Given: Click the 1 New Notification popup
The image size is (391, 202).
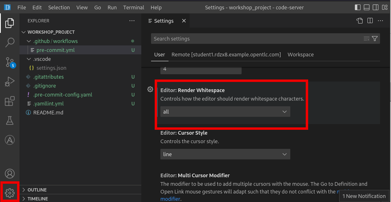Looking at the screenshot, I should [x=364, y=196].
